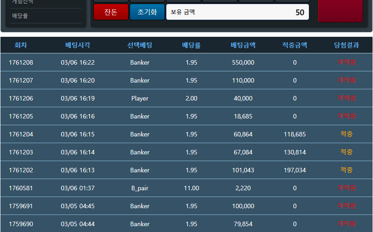Click the red 잔돈 button
373x232 pixels.
pyautogui.click(x=111, y=12)
